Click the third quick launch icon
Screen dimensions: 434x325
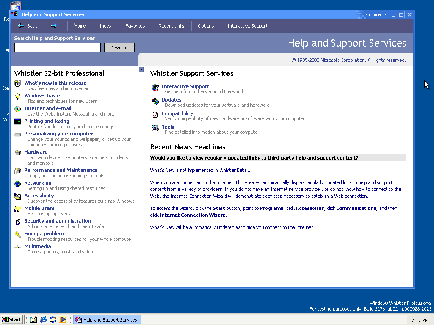point(53,320)
